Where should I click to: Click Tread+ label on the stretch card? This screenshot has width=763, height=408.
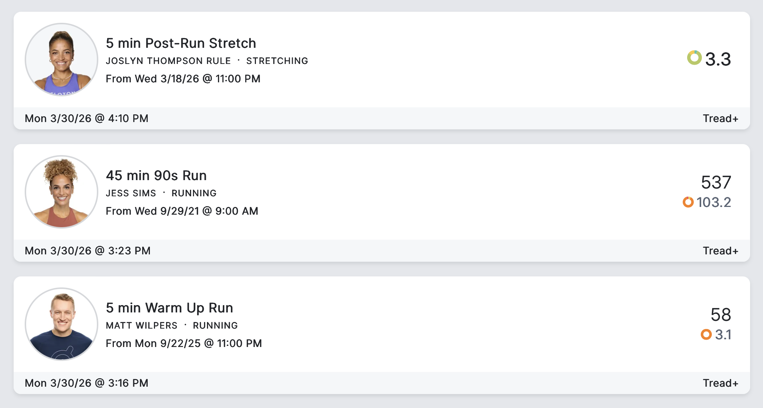click(x=720, y=118)
